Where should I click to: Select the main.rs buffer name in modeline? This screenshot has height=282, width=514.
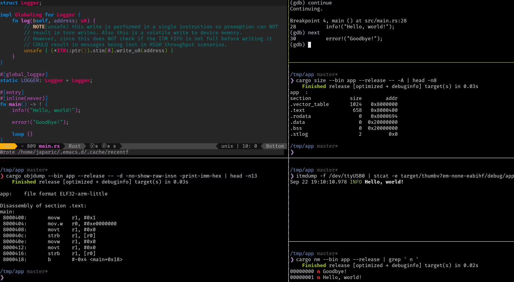click(49, 146)
